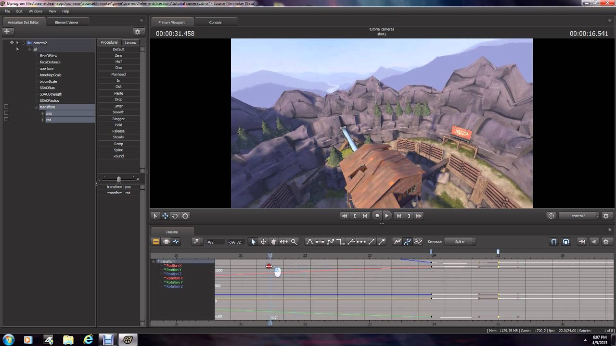
Task: Apply the Playhead procedural preset
Action: click(118, 74)
